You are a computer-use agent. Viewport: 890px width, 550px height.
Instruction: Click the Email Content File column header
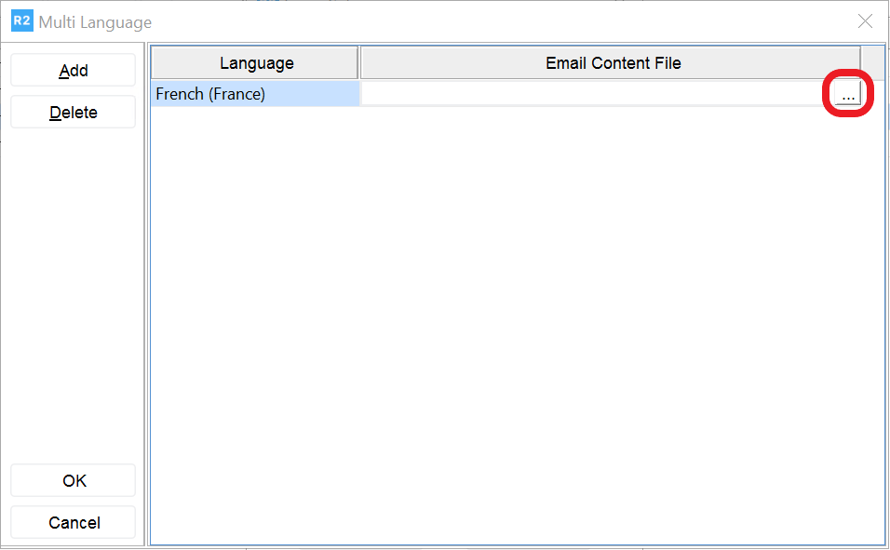tap(614, 62)
